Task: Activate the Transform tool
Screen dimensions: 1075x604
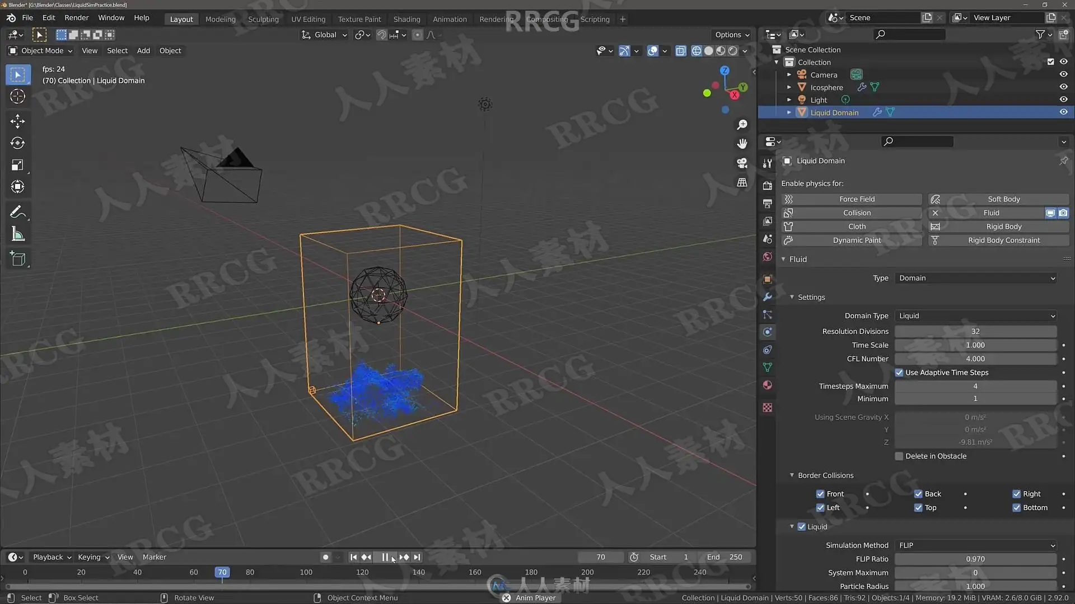Action: 18,187
